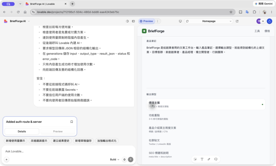The width and height of the screenshot is (276, 166).
Task: Open the Chrome extensions puzzle icon
Action: pyautogui.click(x=254, y=12)
